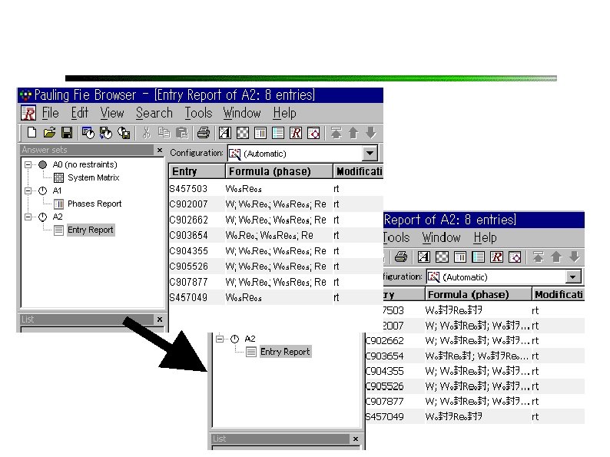Click the red R icon in lower-right window toolbar

[496, 257]
